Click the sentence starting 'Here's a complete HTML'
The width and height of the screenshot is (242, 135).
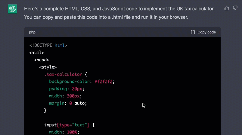click(x=119, y=9)
